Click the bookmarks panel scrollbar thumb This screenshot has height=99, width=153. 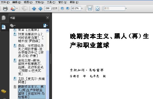click(47, 75)
